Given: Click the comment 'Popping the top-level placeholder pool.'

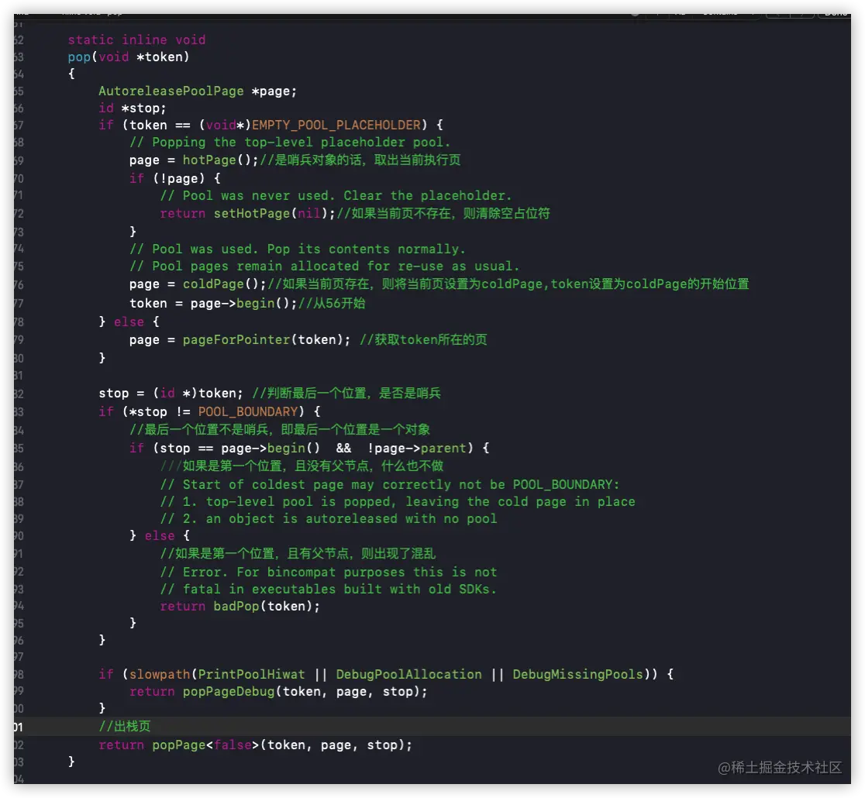Looking at the screenshot, I should [290, 143].
